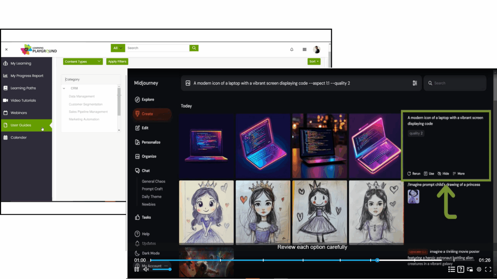Open prompt settings sliders icon
The image size is (497, 279).
click(415, 83)
